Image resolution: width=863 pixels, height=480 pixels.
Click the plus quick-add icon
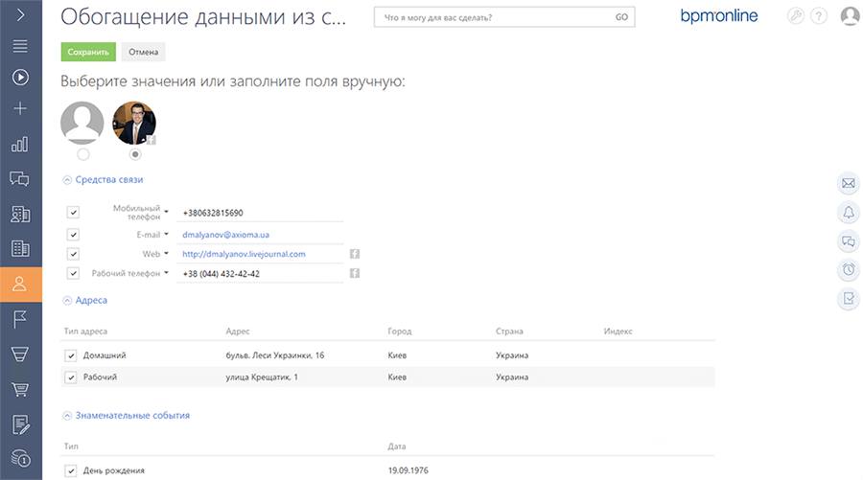[x=20, y=108]
